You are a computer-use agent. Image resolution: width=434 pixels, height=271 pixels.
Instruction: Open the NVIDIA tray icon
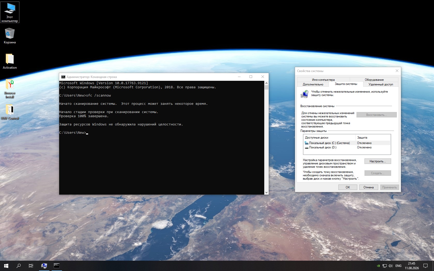pyautogui.click(x=378, y=266)
